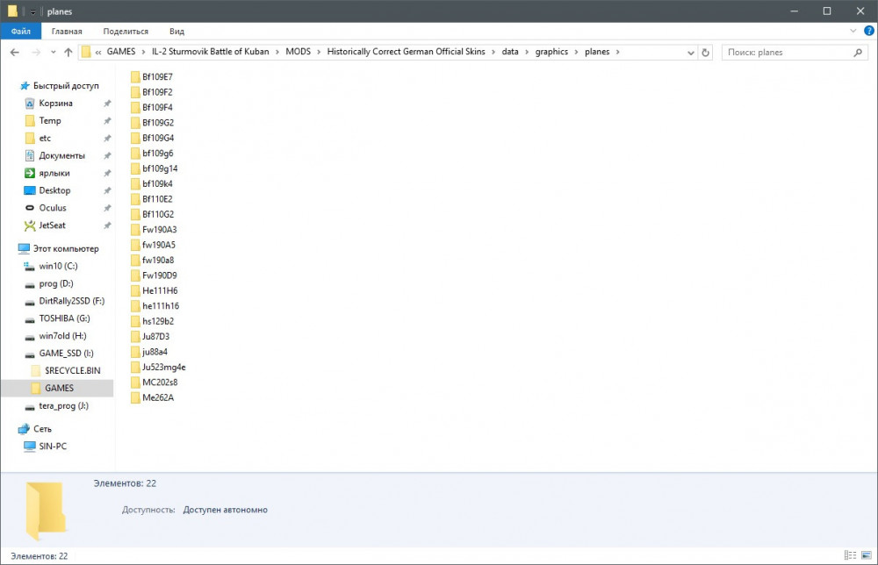
Task: Navigate to Historically Correct German Official Skins breadcrumb
Action: click(406, 52)
